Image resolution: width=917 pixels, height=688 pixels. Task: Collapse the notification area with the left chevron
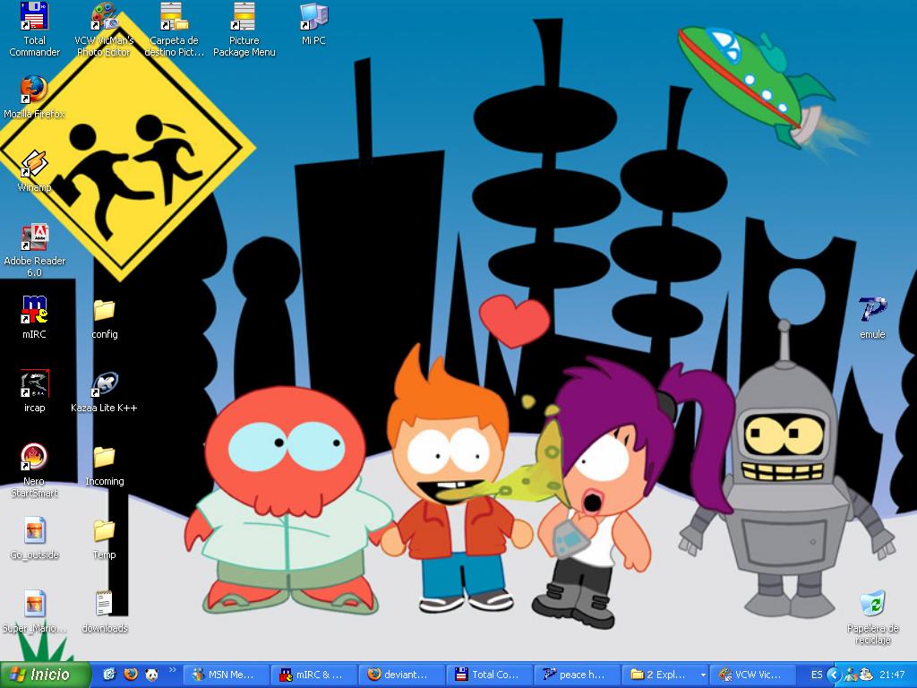(833, 675)
